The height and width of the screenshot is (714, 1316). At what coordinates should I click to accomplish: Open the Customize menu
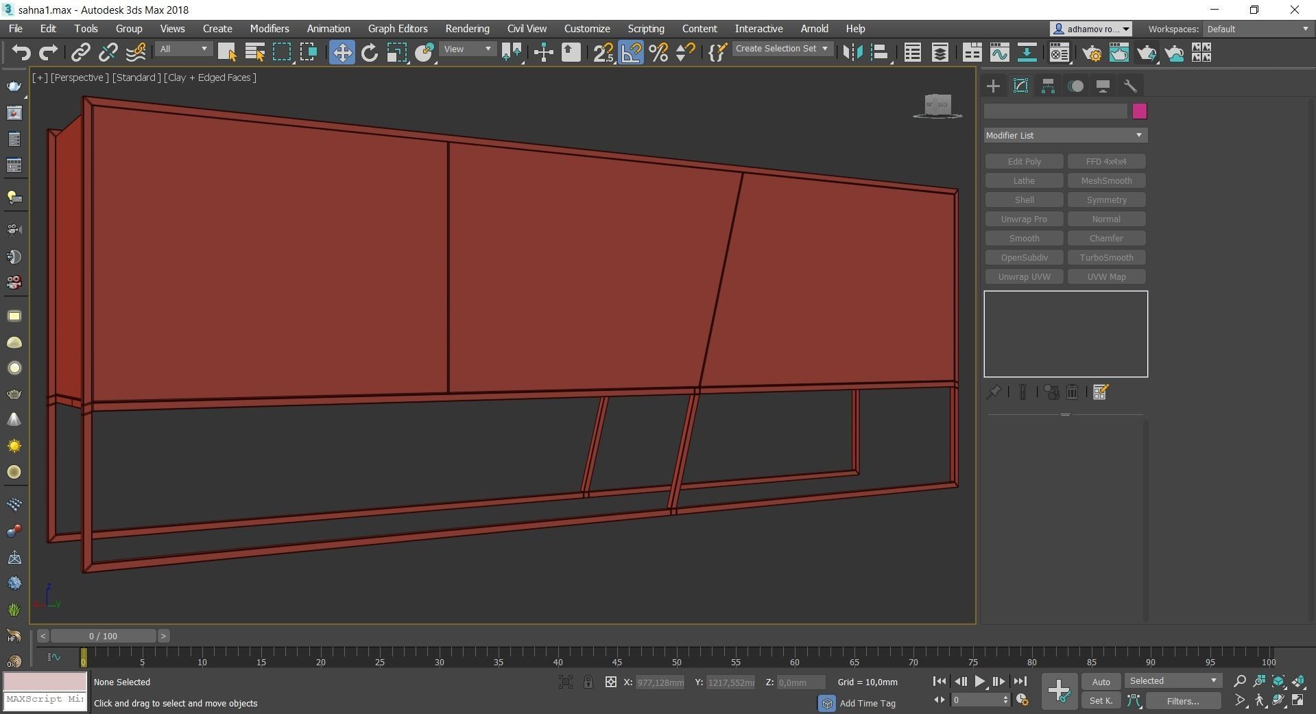pos(587,29)
